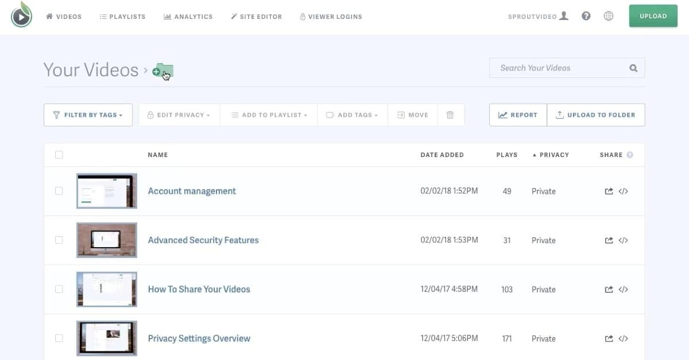Click the Your Videos breadcrumb heading
689x360 pixels.
(91, 70)
